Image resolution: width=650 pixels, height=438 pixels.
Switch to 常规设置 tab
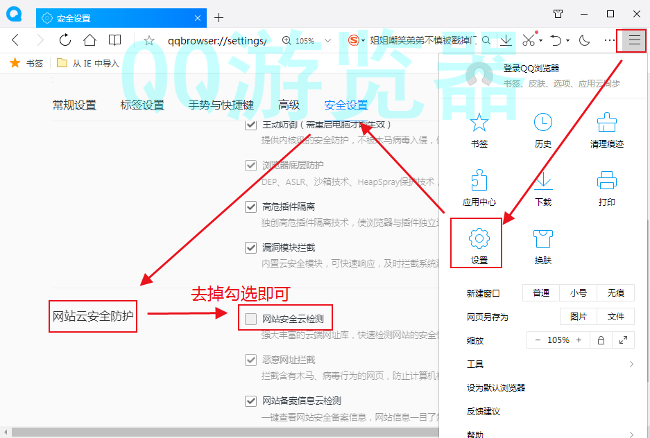(75, 105)
